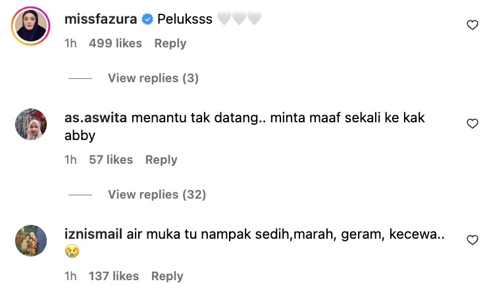Open iznismail's profile picture
Screen dimensions: 487x292
click(x=31, y=241)
